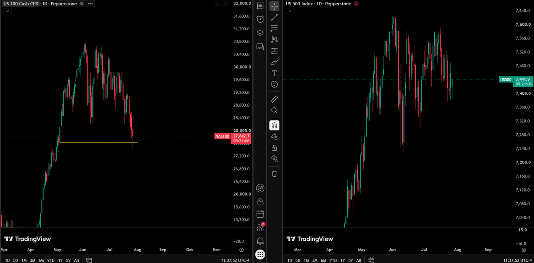Screen dimensions: 534x263
Task: Set 1M range on US 500 chart
Action: tap(307, 260)
